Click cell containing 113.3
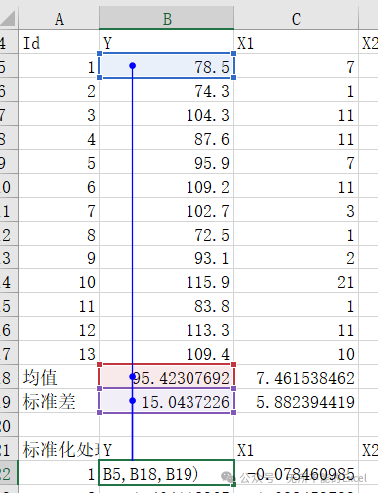Screen dimensions: 378x493 [167, 329]
